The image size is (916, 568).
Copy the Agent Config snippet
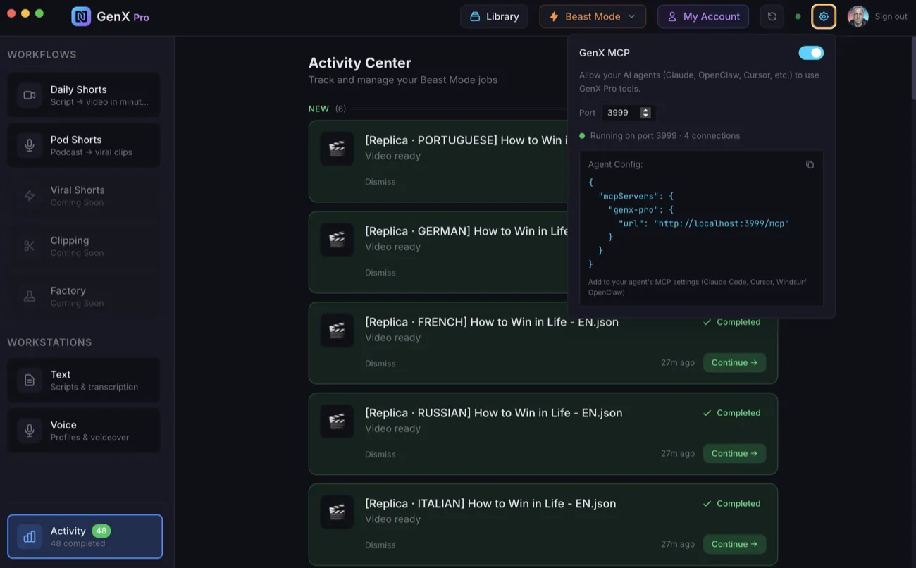(809, 163)
